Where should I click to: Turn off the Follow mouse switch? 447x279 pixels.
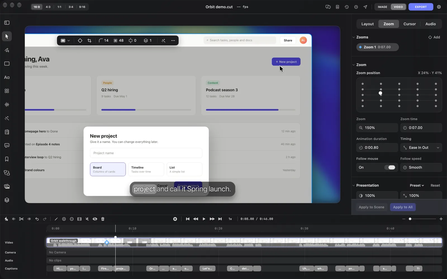coord(390,167)
